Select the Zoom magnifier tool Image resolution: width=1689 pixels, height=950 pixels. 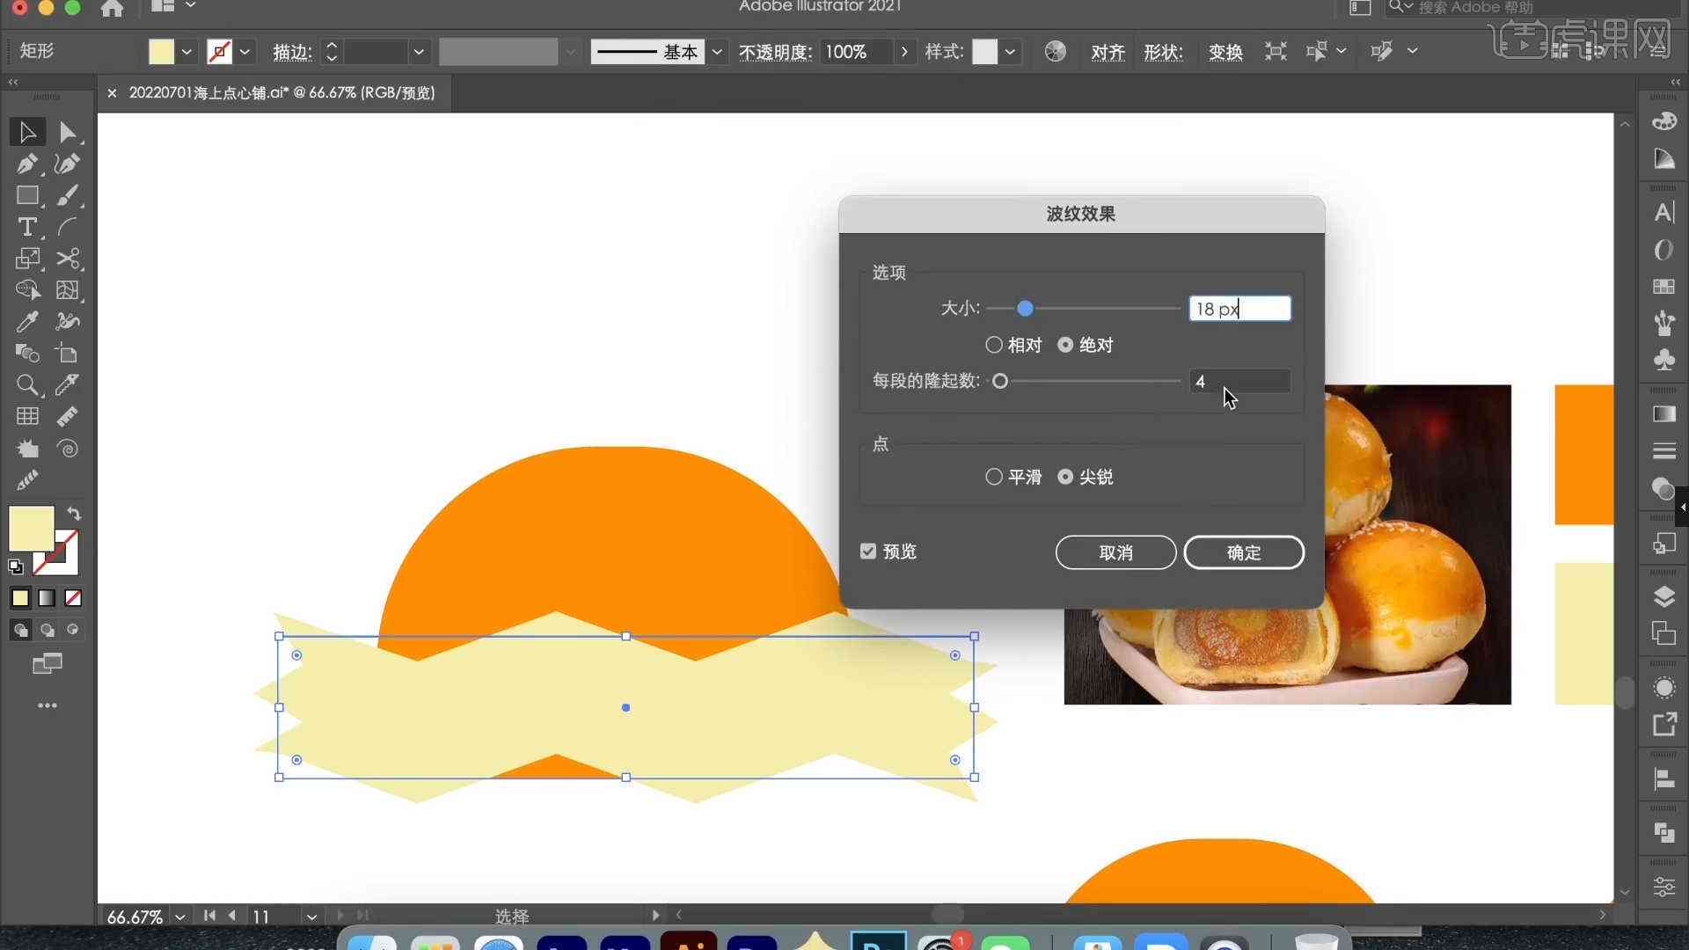[27, 385]
